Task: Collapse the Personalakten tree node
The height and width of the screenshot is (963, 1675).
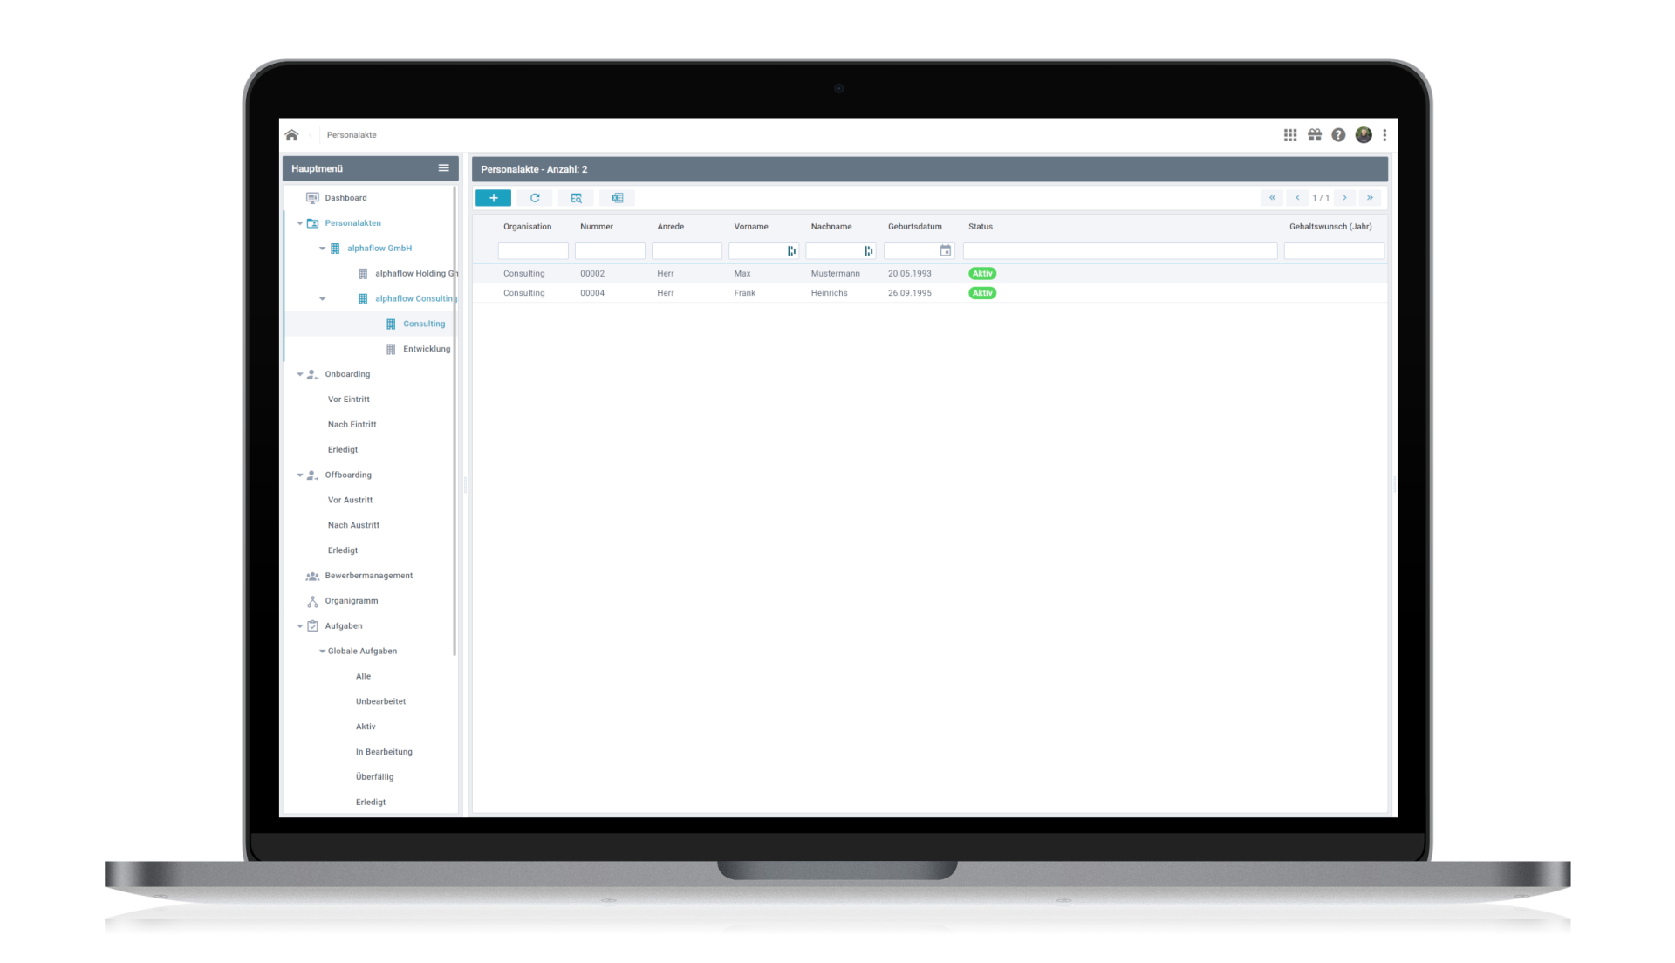Action: 300,223
